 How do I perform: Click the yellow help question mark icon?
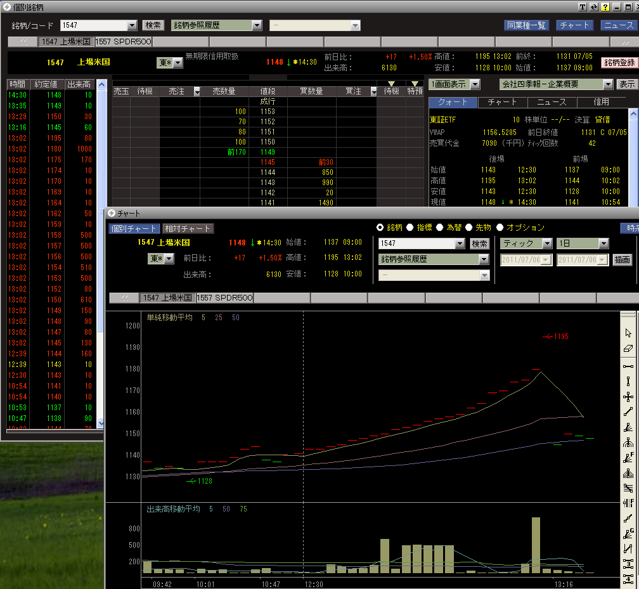(605, 7)
